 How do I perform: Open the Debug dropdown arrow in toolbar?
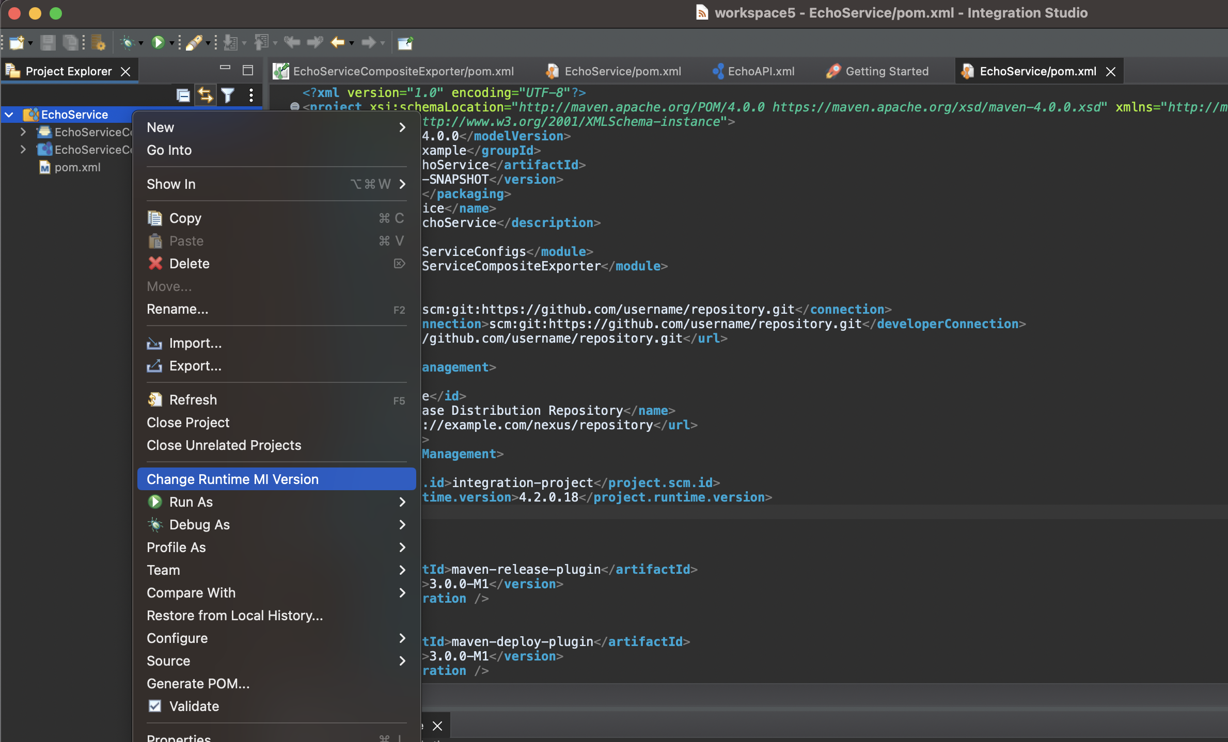(x=140, y=43)
